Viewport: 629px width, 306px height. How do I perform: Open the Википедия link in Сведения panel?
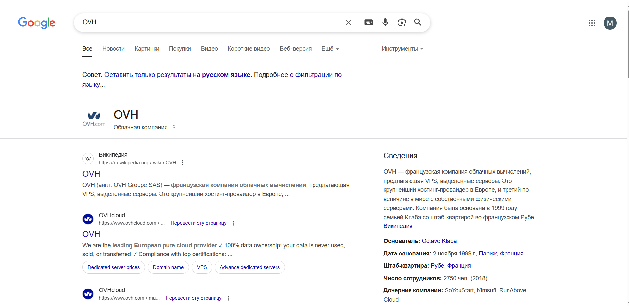coord(398,226)
